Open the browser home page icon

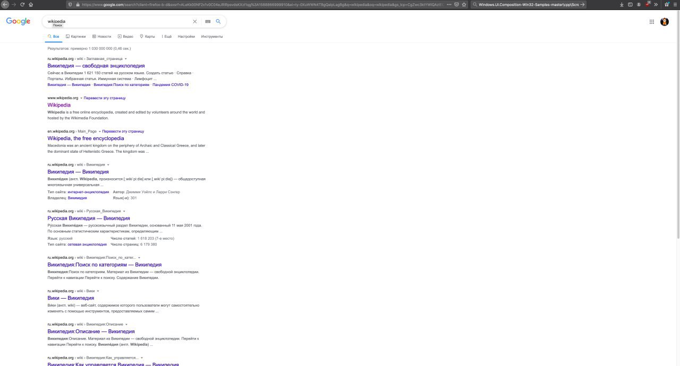(x=30, y=4)
